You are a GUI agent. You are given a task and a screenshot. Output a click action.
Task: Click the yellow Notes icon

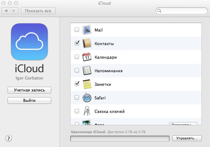87,84
